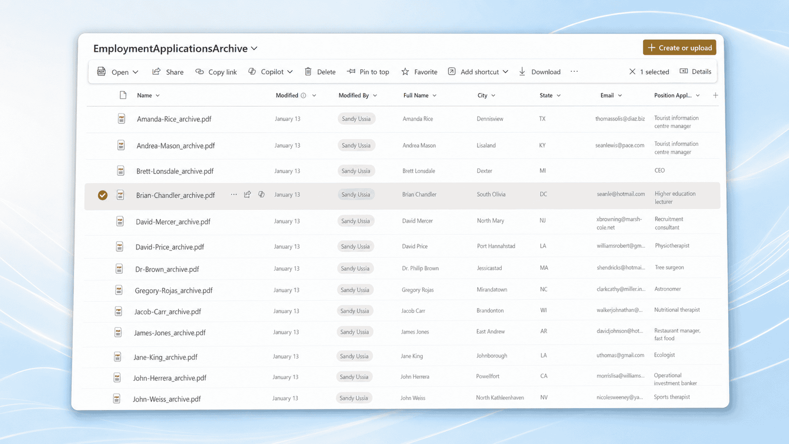Click email seanlewis@pace.com
This screenshot has height=444, width=789.
point(620,145)
